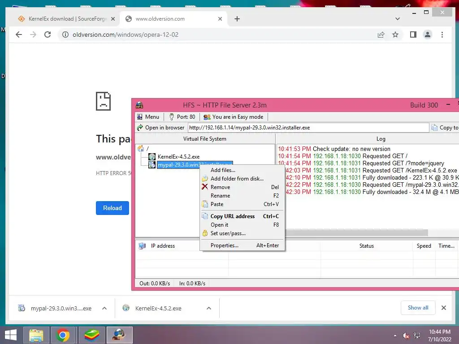
Task: Click 'In: 0.0 KB/s' in status bar
Action: (192, 283)
